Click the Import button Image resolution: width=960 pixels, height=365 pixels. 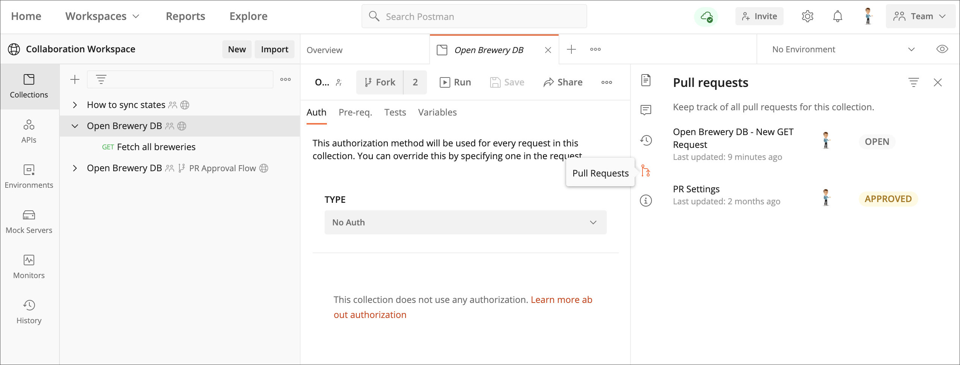click(x=274, y=49)
